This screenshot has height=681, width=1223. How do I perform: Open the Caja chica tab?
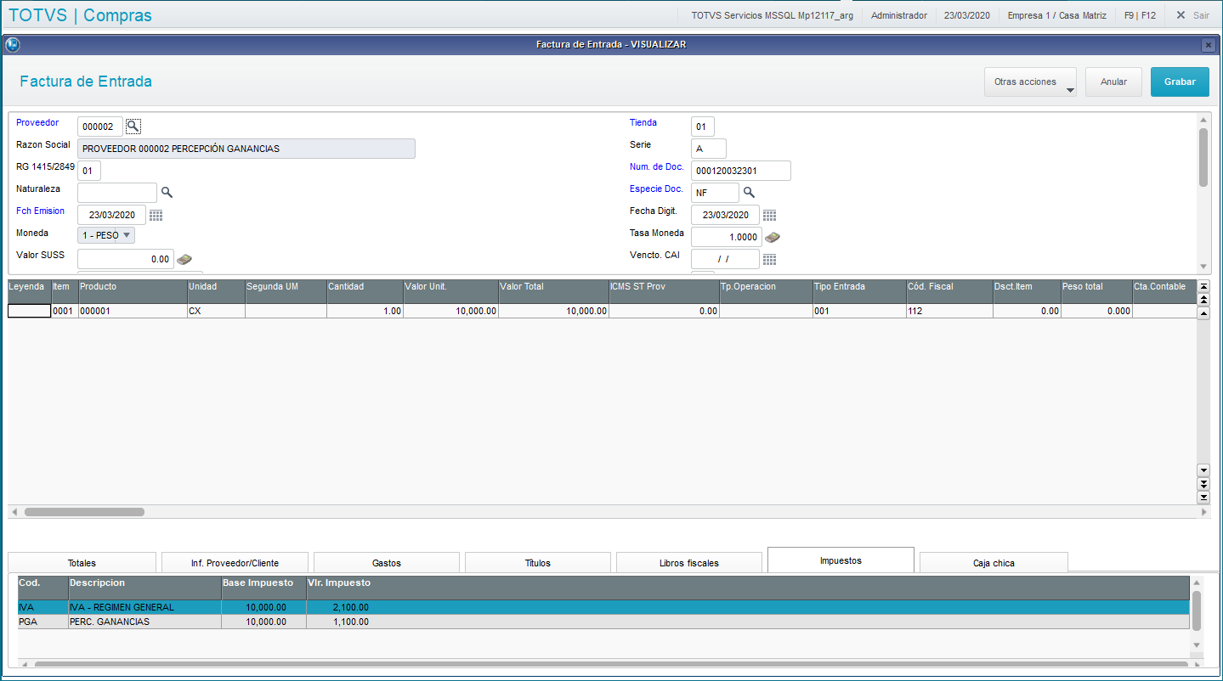coord(994,563)
